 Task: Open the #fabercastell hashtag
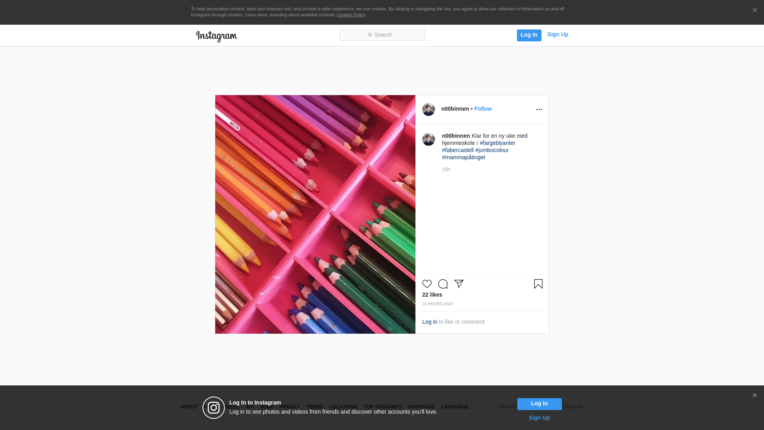(458, 150)
